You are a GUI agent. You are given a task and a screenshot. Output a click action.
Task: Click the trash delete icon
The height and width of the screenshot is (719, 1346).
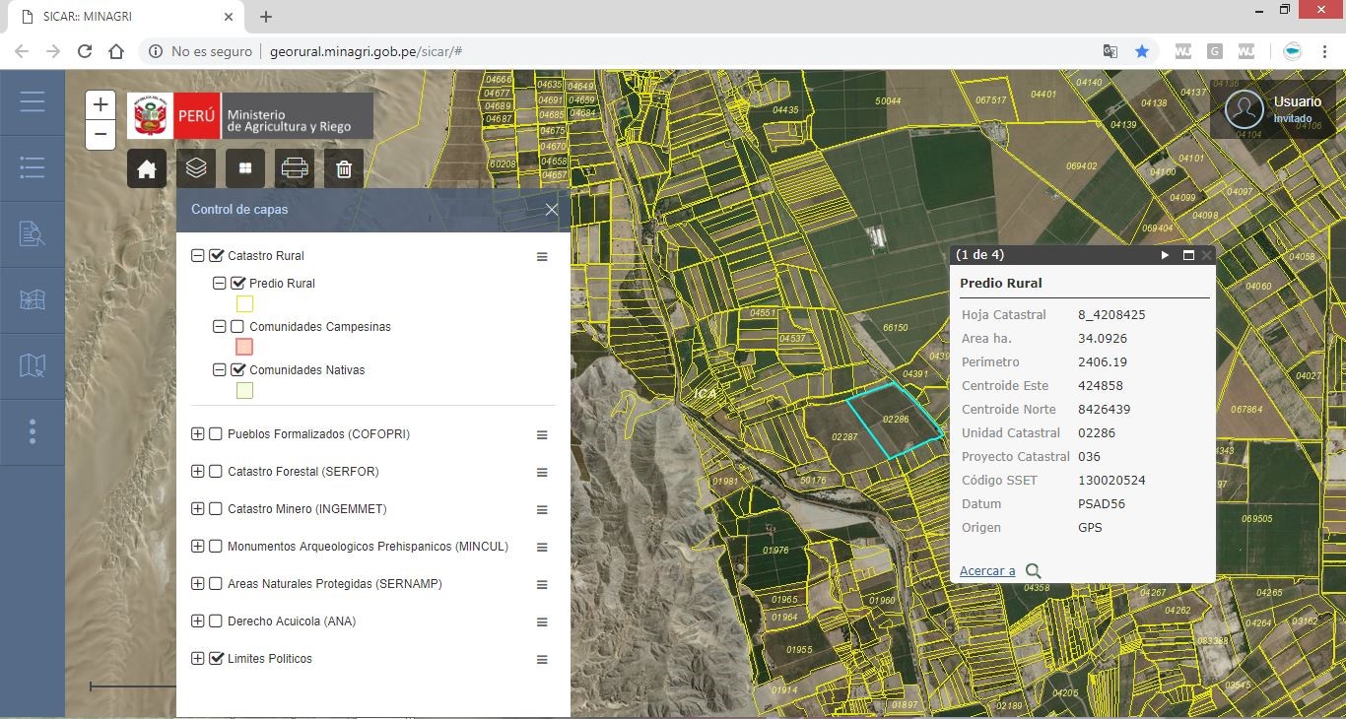(x=344, y=169)
